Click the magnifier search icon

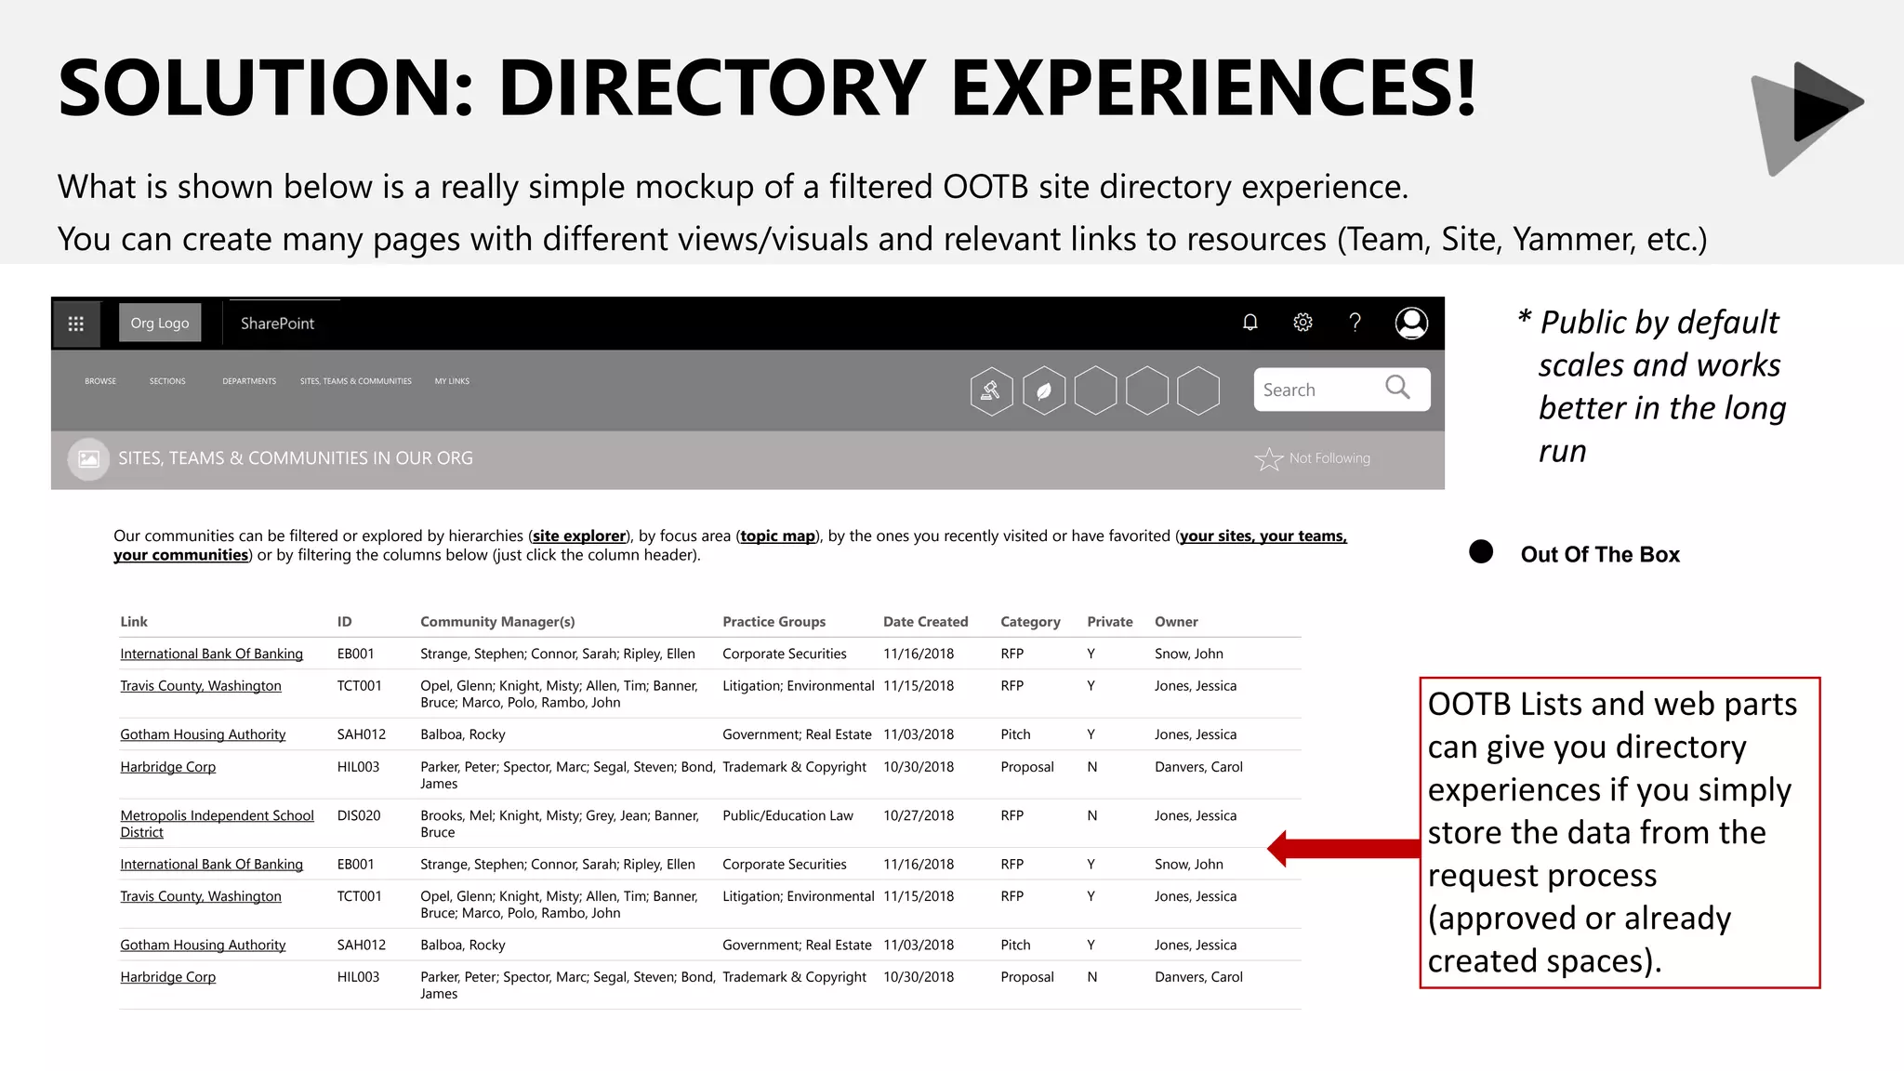point(1397,387)
